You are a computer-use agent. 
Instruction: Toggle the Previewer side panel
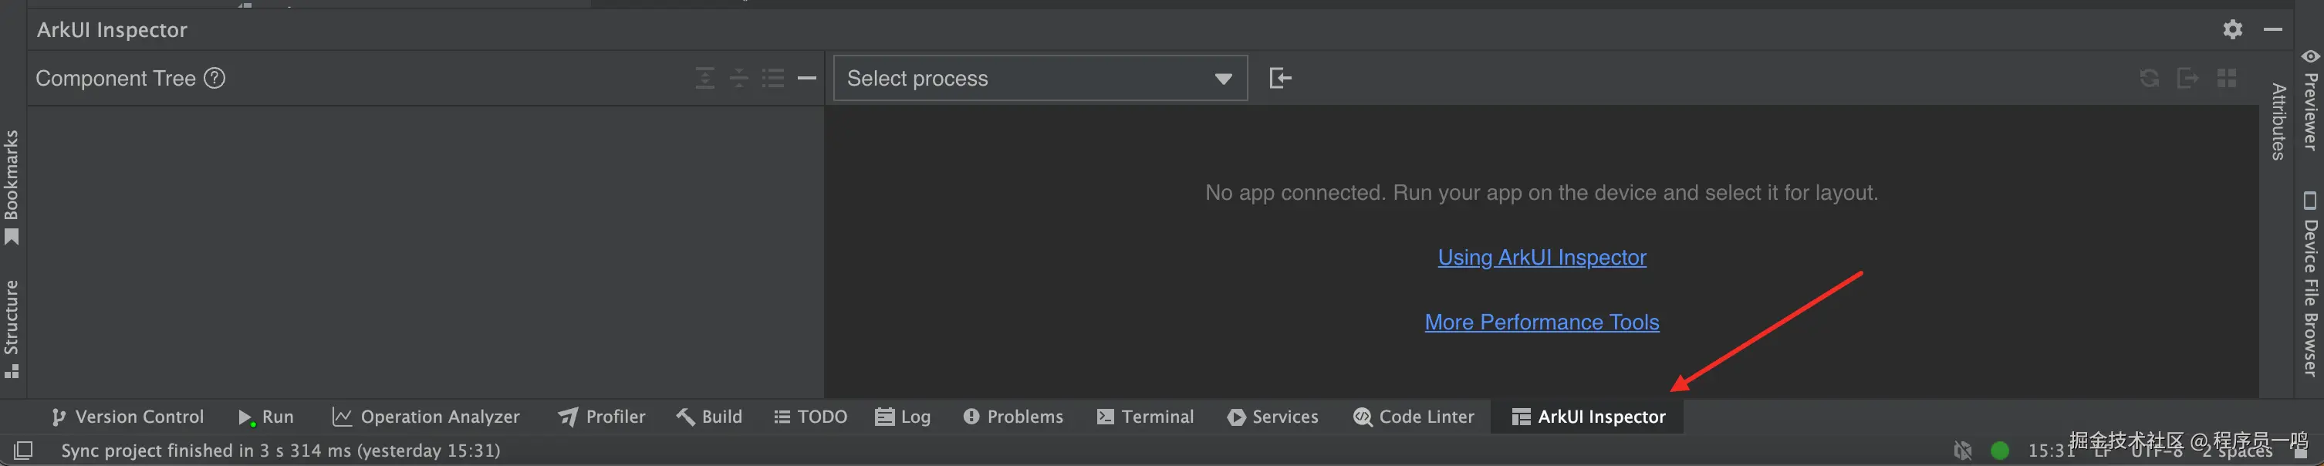click(x=2310, y=101)
